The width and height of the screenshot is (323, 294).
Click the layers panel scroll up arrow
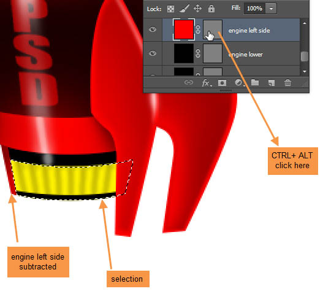click(305, 23)
